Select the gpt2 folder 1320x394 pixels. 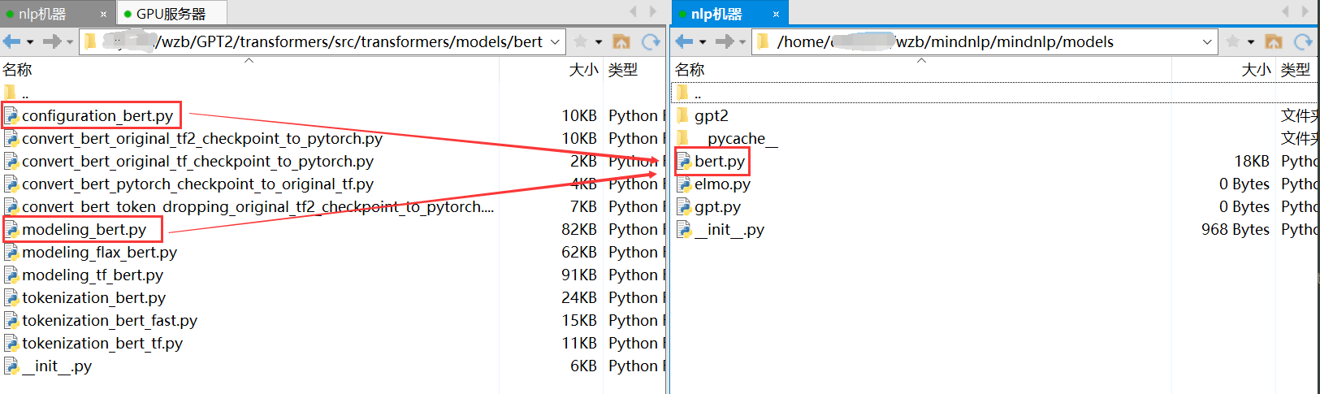click(711, 116)
